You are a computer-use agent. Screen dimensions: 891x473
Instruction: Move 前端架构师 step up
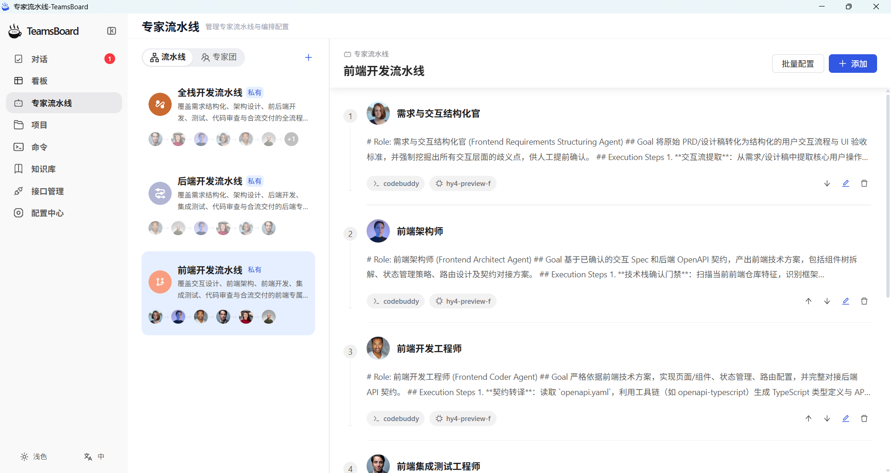coord(808,301)
